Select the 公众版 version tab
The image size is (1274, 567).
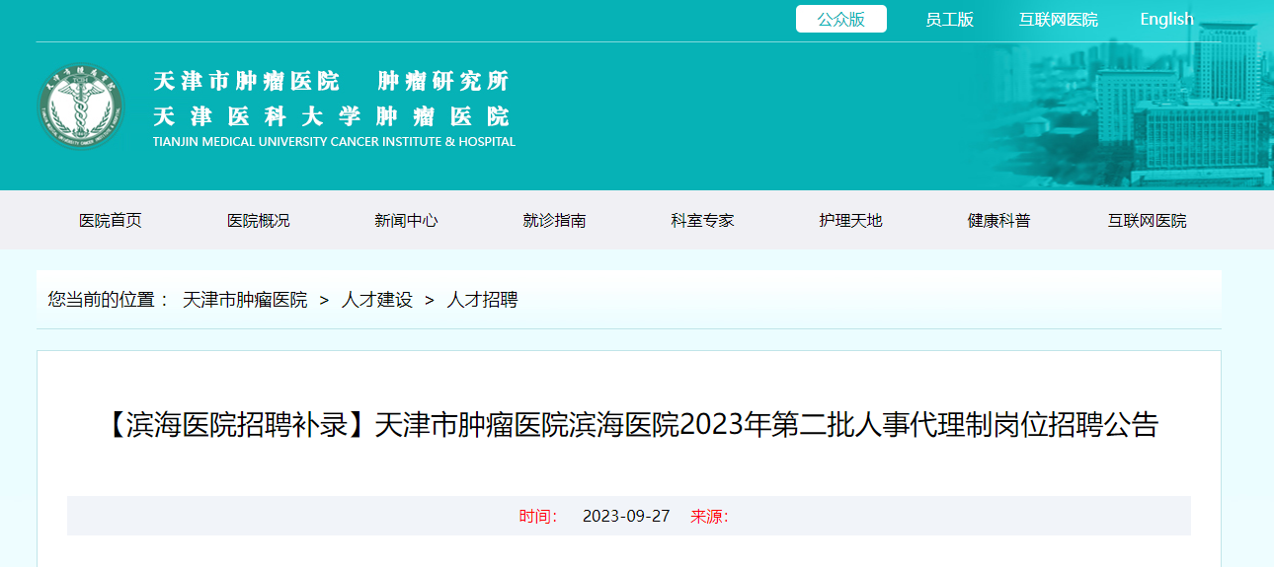click(840, 19)
